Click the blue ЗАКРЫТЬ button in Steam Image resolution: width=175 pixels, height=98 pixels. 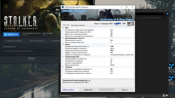[11, 35]
